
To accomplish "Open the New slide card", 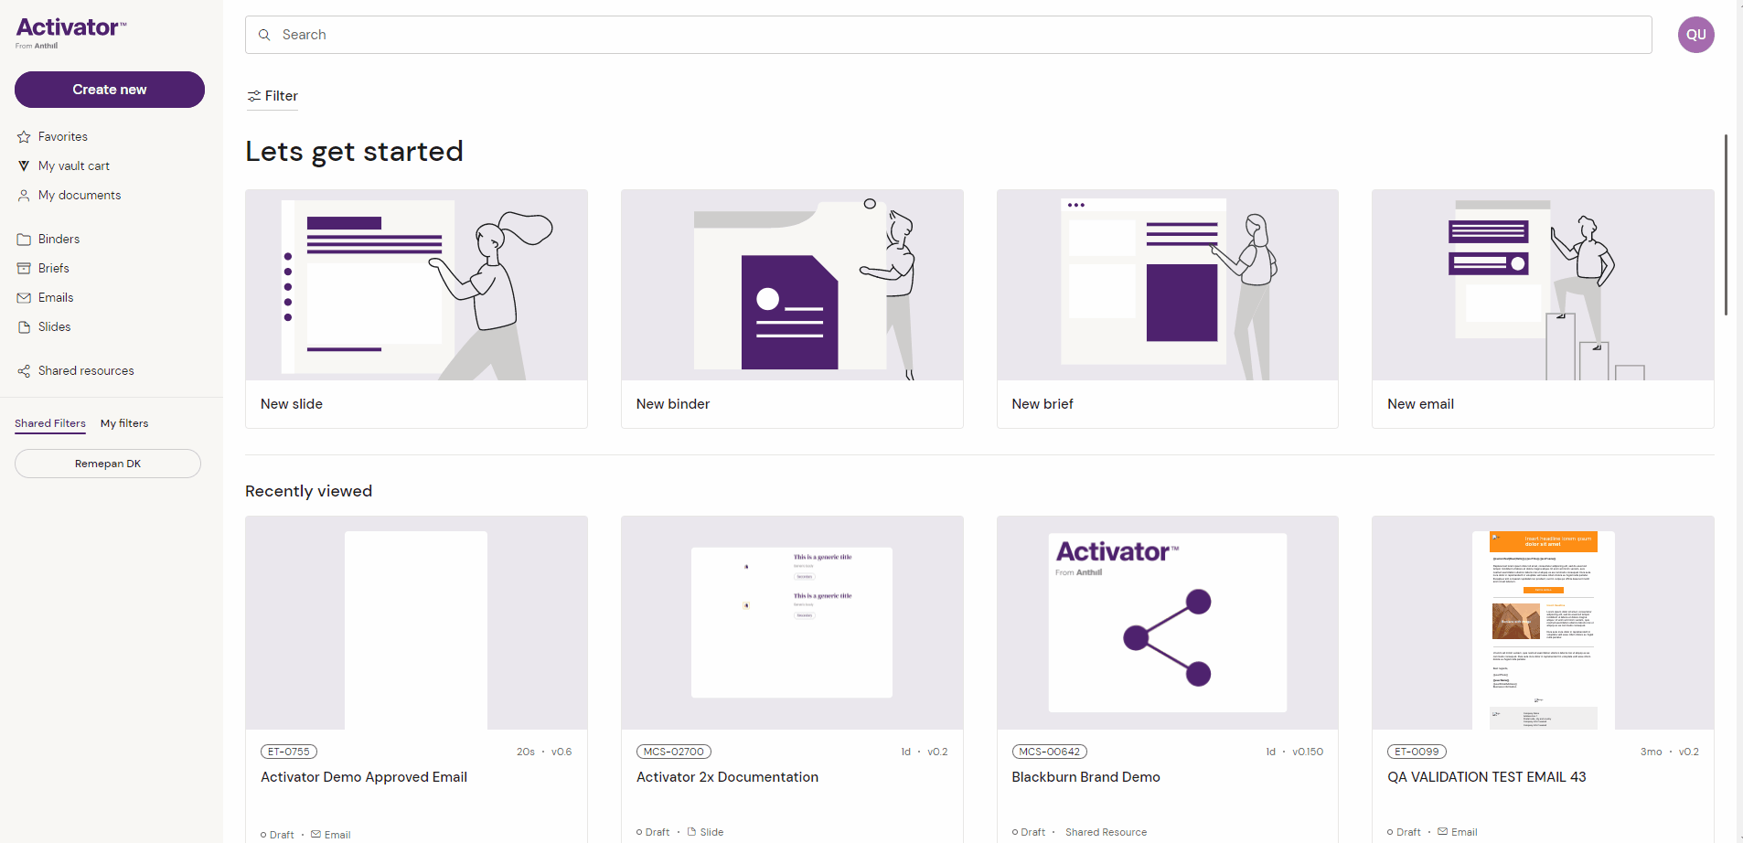I will pyautogui.click(x=416, y=308).
